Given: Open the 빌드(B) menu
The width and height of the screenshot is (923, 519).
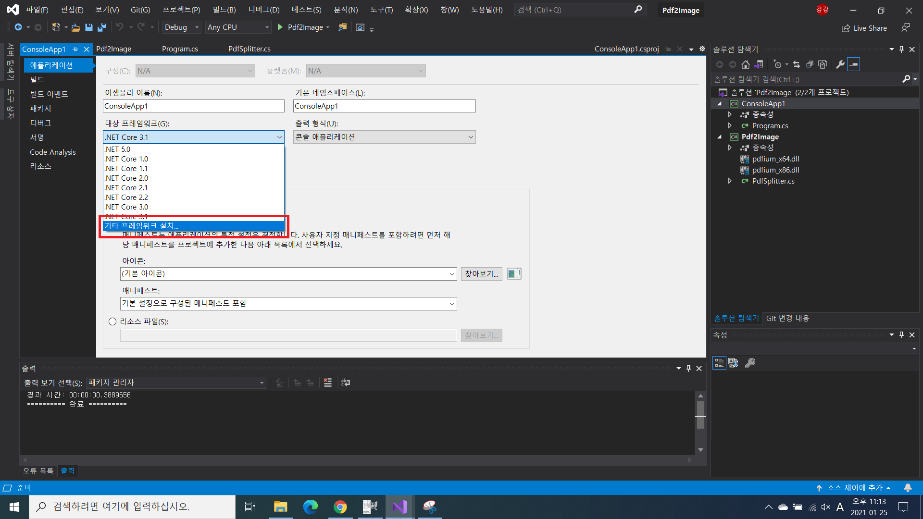Looking at the screenshot, I should click(224, 10).
